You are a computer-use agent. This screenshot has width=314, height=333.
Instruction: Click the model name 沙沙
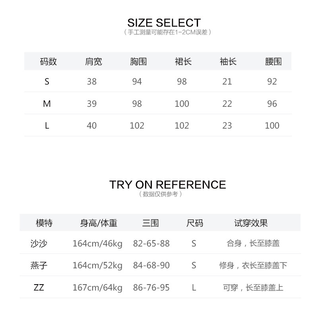(x=39, y=243)
